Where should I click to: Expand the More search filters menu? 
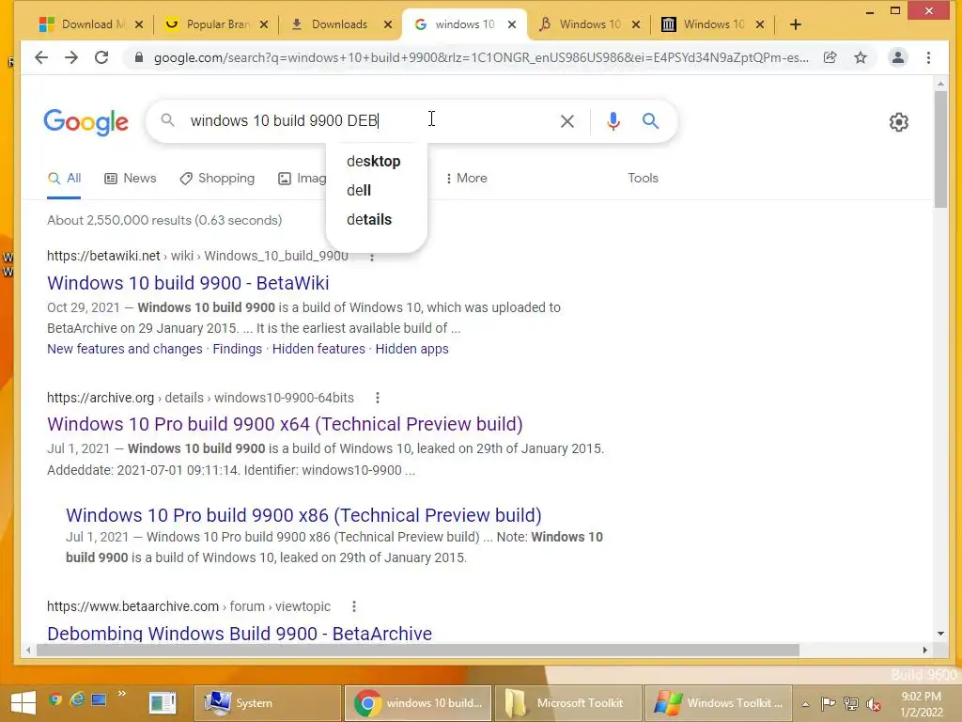[466, 178]
